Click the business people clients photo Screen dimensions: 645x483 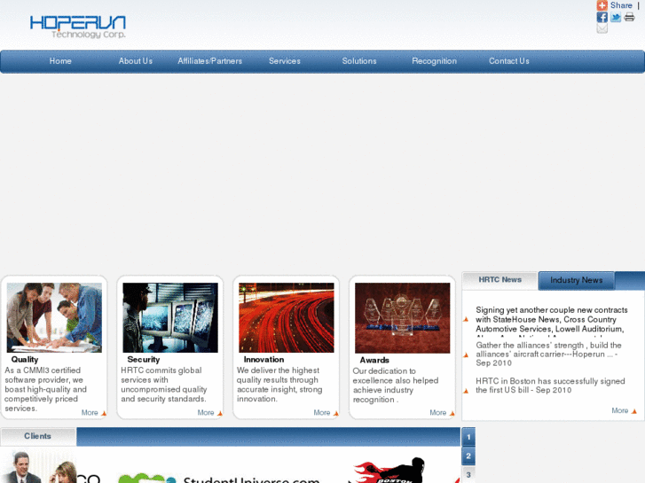pos(38,466)
